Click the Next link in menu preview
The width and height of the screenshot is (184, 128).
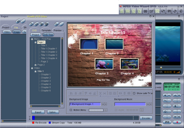coord(141,80)
